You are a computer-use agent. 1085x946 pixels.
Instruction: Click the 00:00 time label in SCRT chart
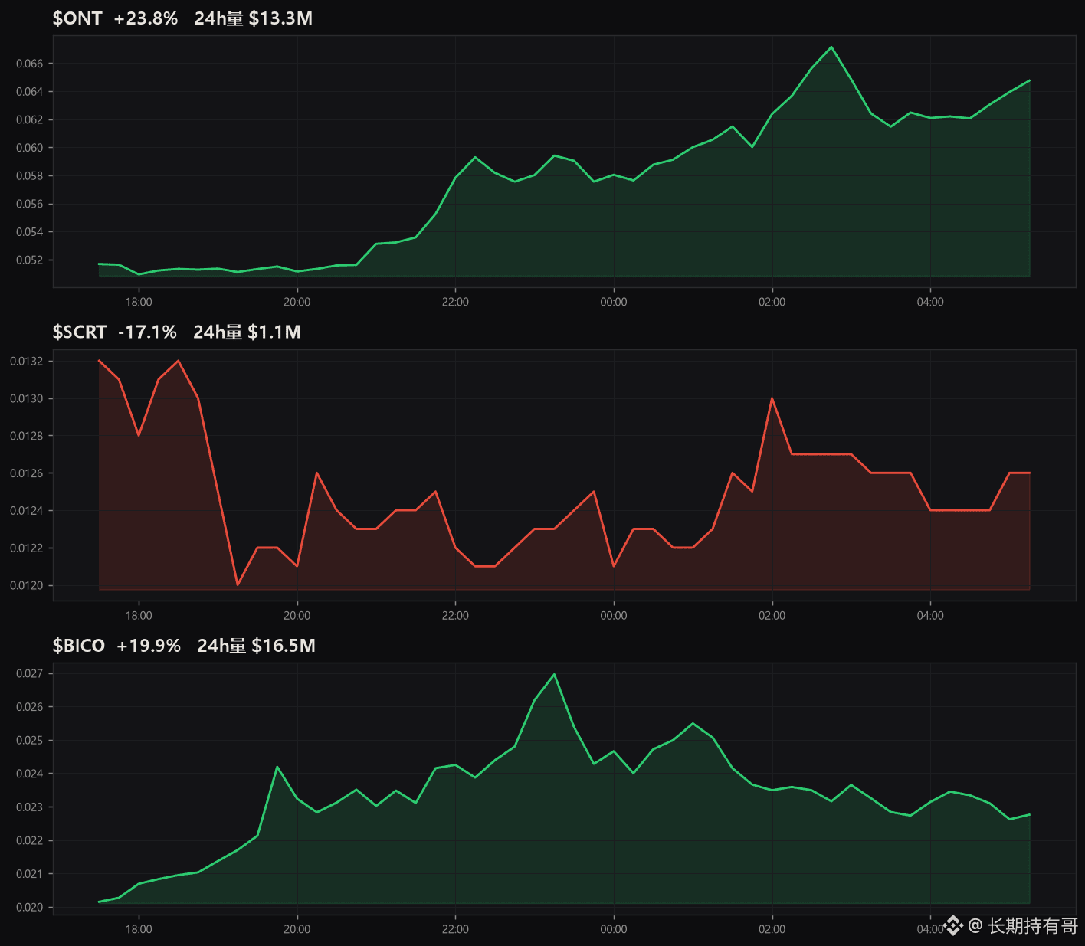click(614, 616)
